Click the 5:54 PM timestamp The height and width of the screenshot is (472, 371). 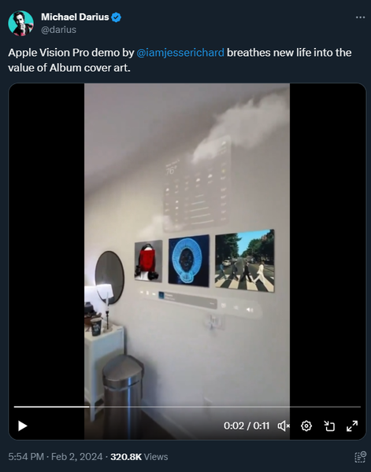(26, 456)
